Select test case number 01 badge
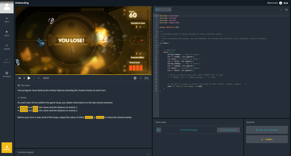Viewport: 291px width, 156px height. click(x=159, y=130)
